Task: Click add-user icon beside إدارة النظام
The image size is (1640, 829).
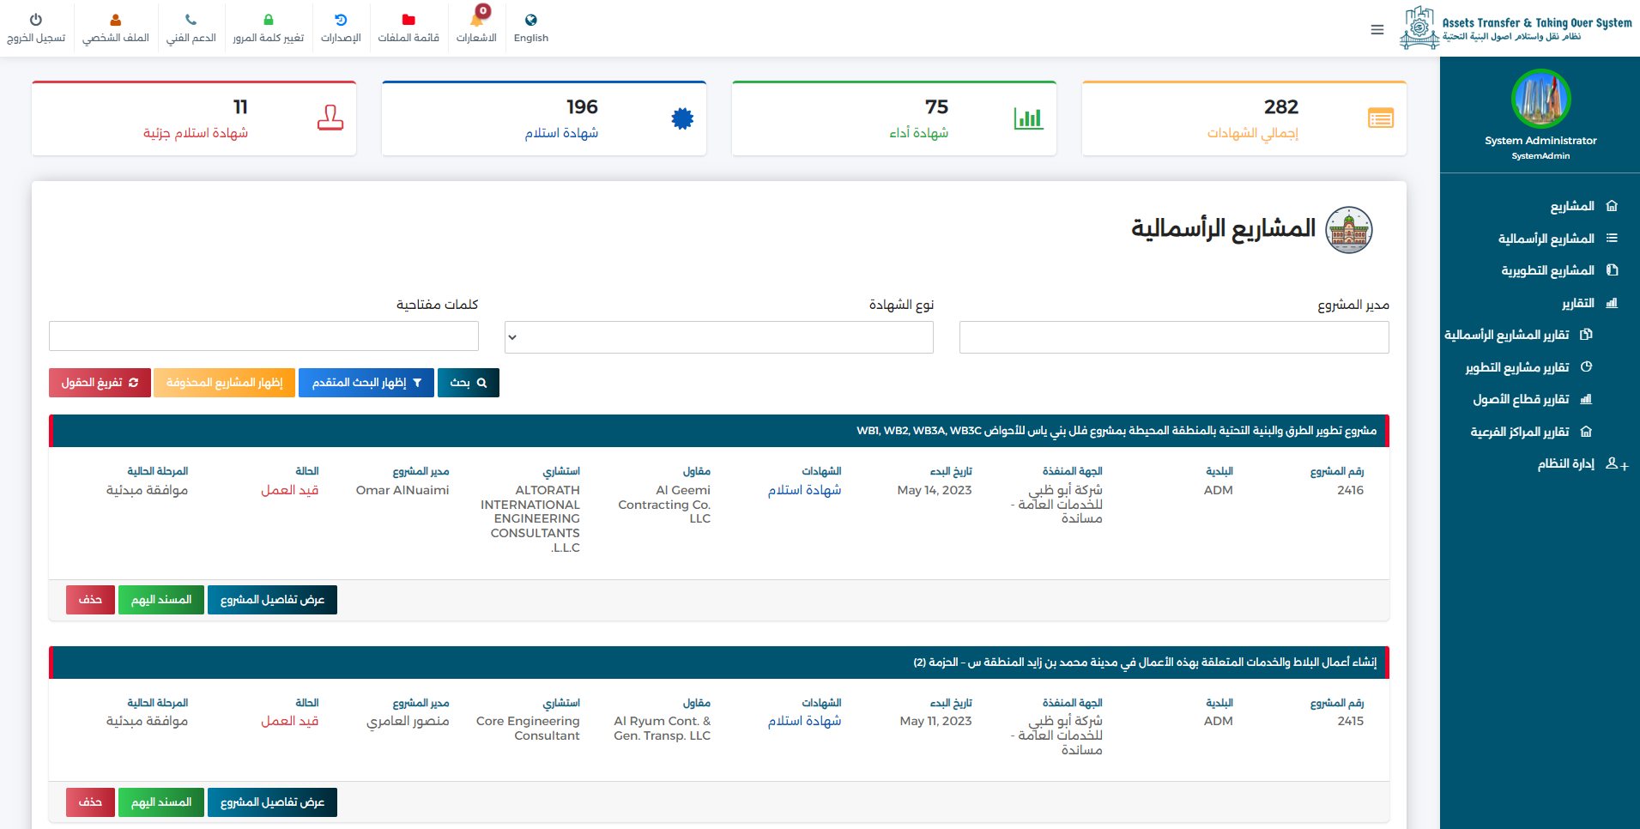Action: pyautogui.click(x=1617, y=464)
